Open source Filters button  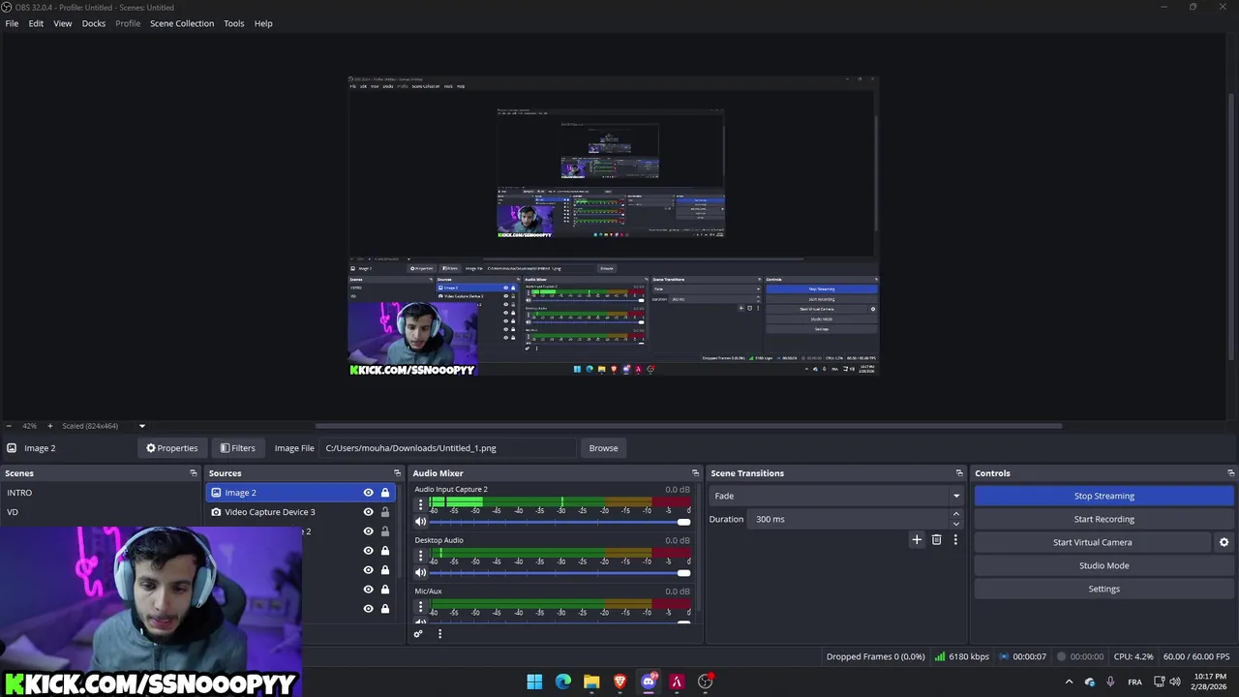237,448
